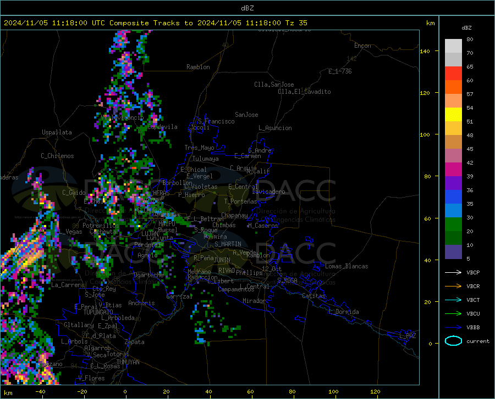
Task: Click the 'C_Guido' map label
Action: 74,193
